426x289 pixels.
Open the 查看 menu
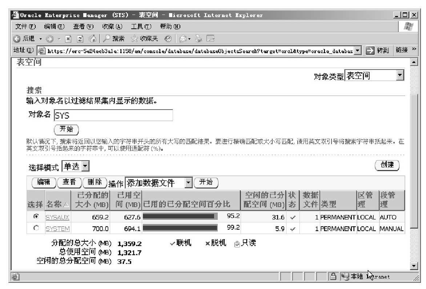pos(83,27)
